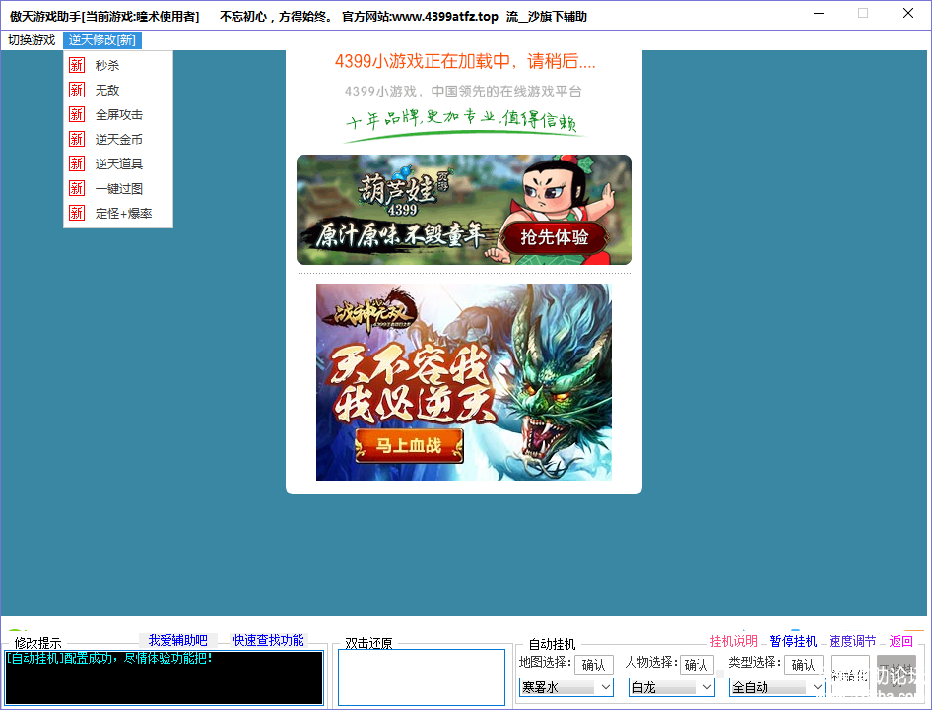Viewport: 932px width, 710px height.
Task: Activate 一键过图 in the menu
Action: pyautogui.click(x=118, y=188)
